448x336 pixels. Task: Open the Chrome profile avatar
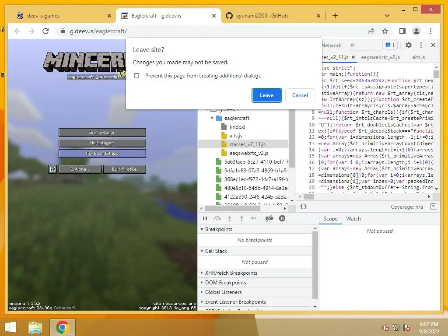(416, 31)
